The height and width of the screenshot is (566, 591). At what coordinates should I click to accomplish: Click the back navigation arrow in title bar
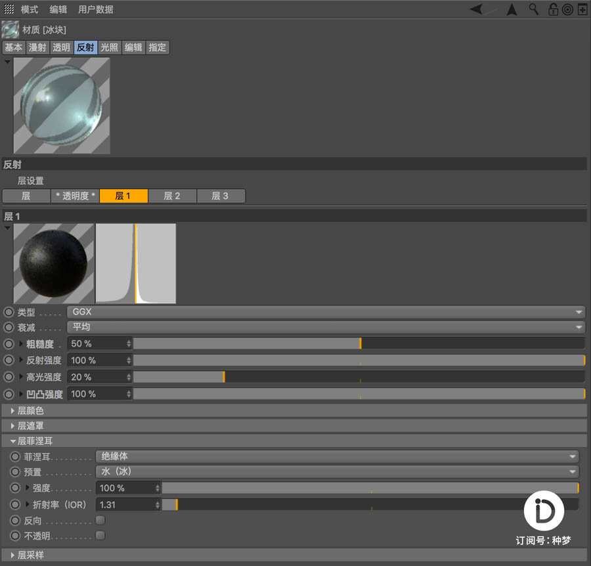click(x=476, y=9)
